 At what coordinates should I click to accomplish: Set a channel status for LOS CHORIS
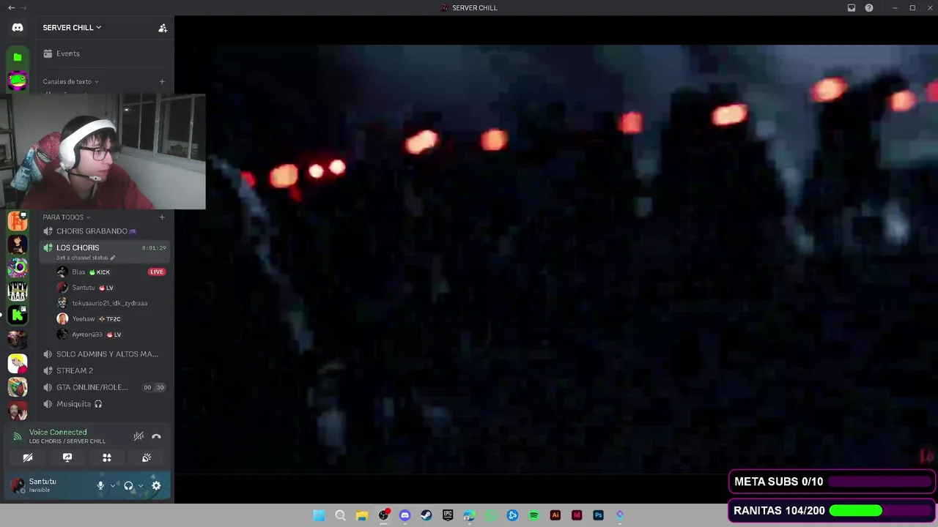tap(86, 258)
